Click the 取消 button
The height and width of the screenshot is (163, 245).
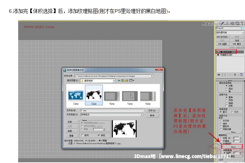pyautogui.click(x=152, y=115)
